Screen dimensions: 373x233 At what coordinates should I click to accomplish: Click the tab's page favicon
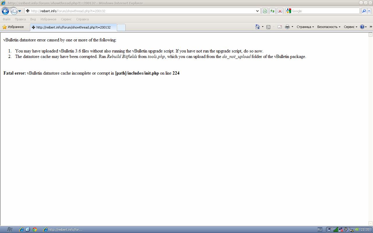coord(34,27)
